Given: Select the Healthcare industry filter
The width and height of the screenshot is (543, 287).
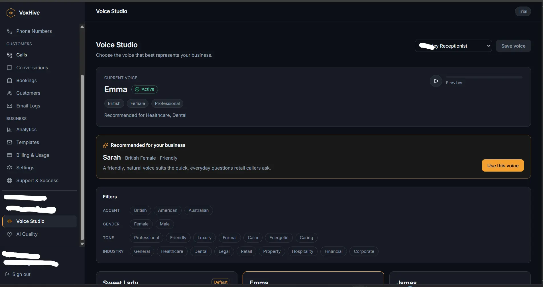Looking at the screenshot, I should click(x=172, y=251).
